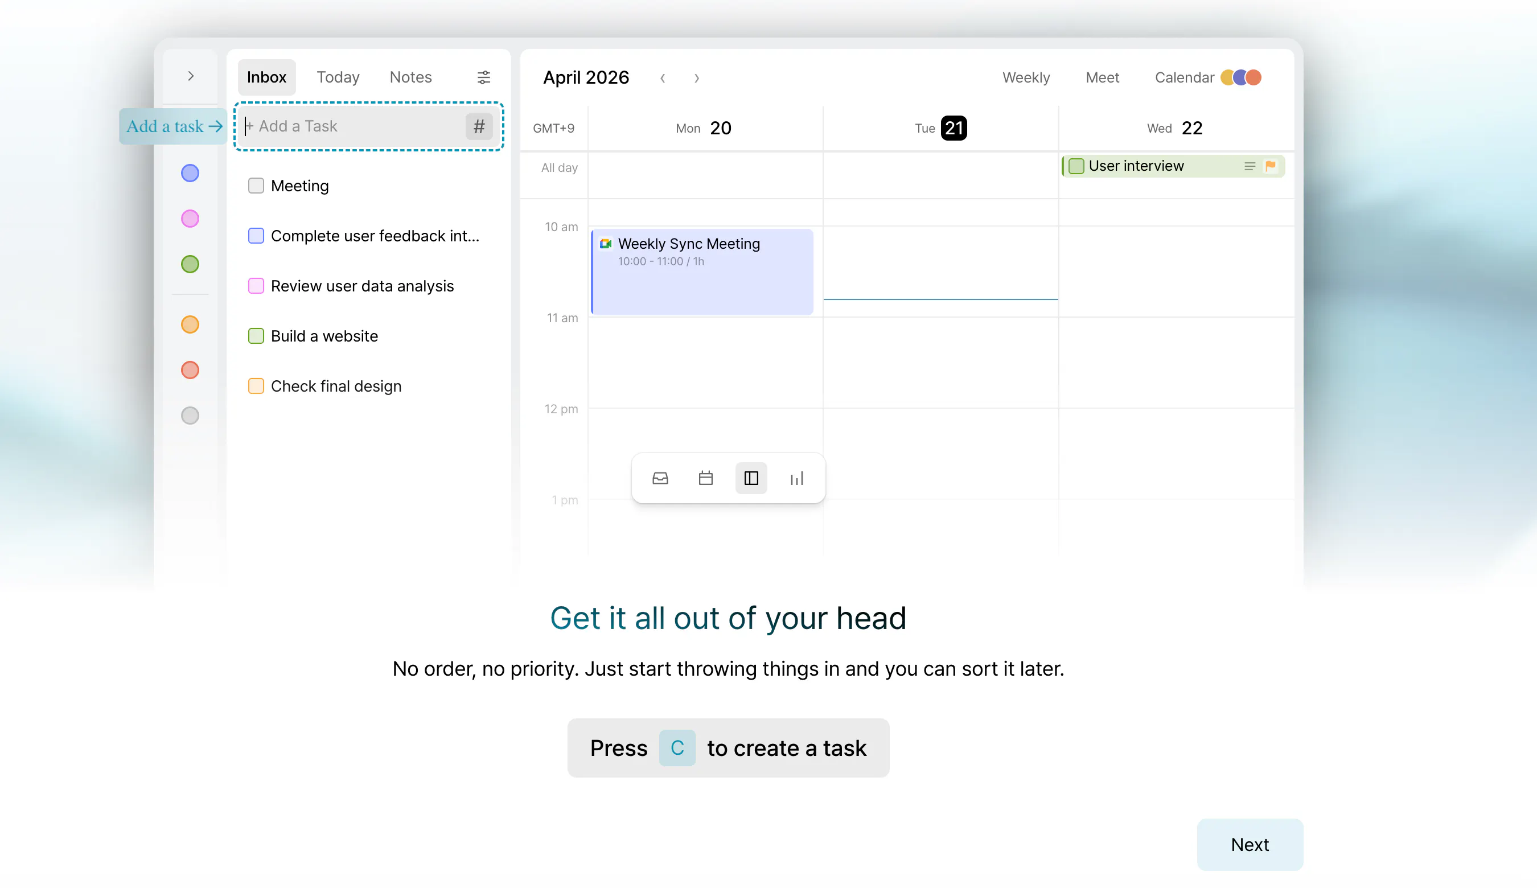Select the blue color circle in sidebar

[x=190, y=173]
